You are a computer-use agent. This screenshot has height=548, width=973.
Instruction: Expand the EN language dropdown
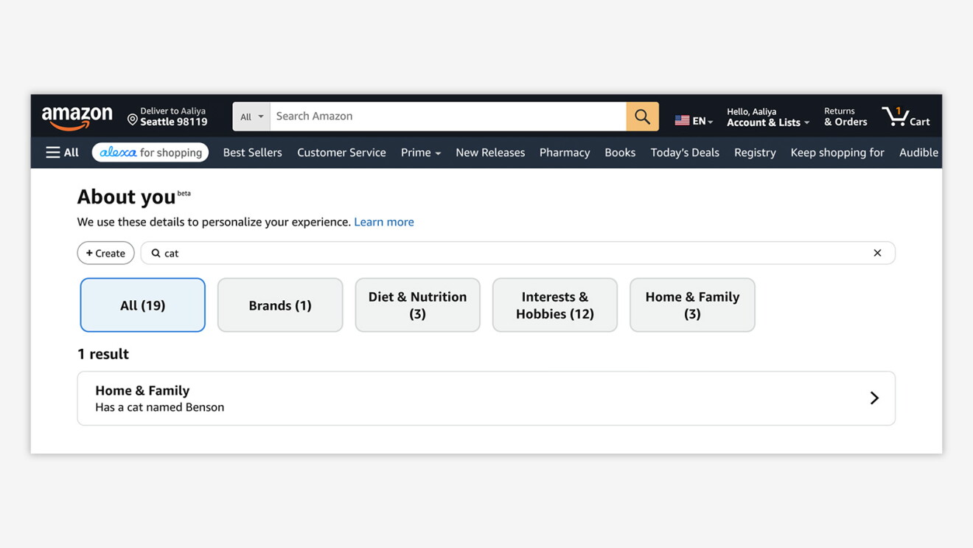[x=702, y=121]
